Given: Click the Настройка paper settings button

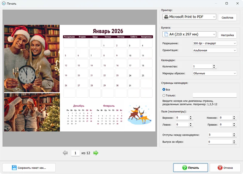Looking at the screenshot, I should 227,35.
